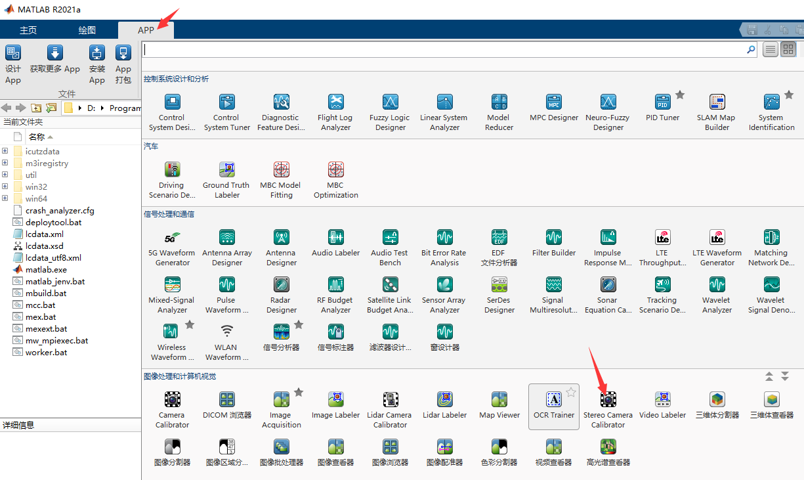Launch the OCR Trainer app
This screenshot has height=480, width=804.
coord(554,405)
